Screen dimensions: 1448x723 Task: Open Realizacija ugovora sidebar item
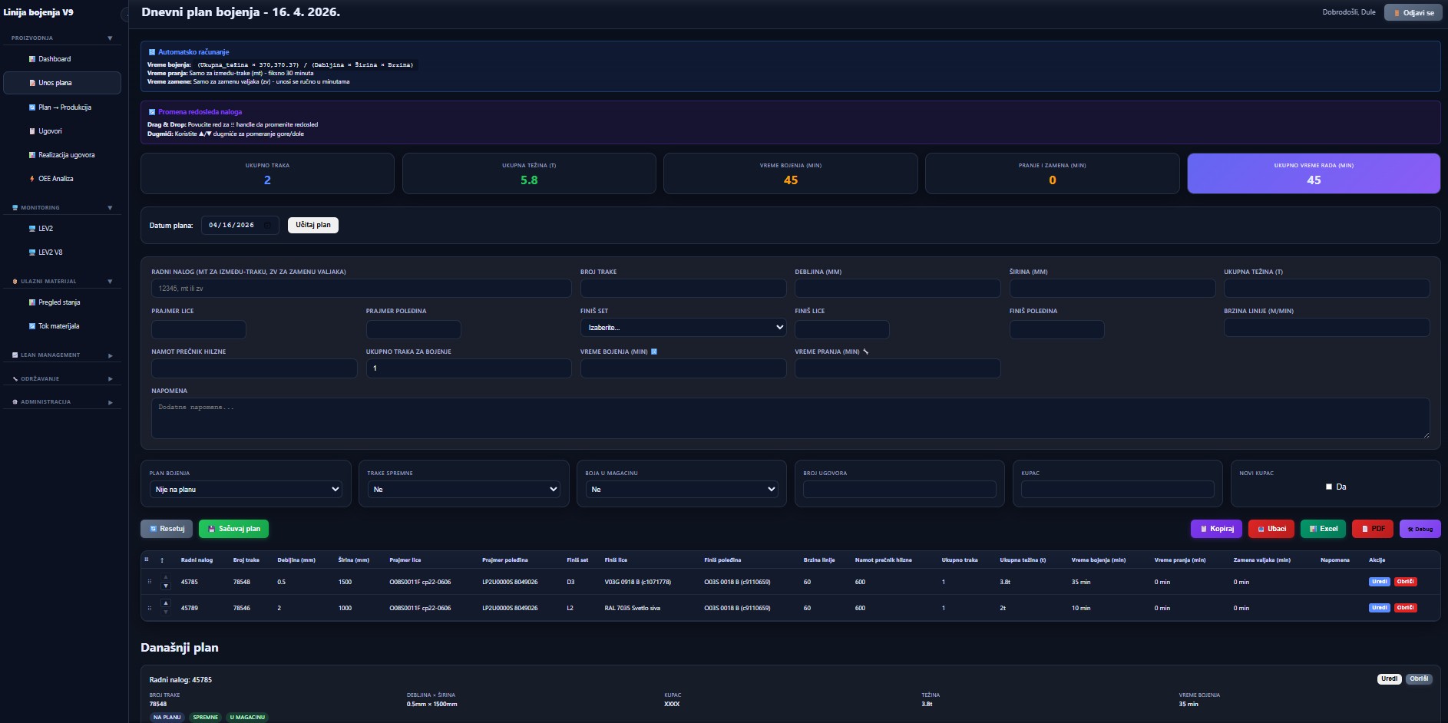[x=61, y=155]
